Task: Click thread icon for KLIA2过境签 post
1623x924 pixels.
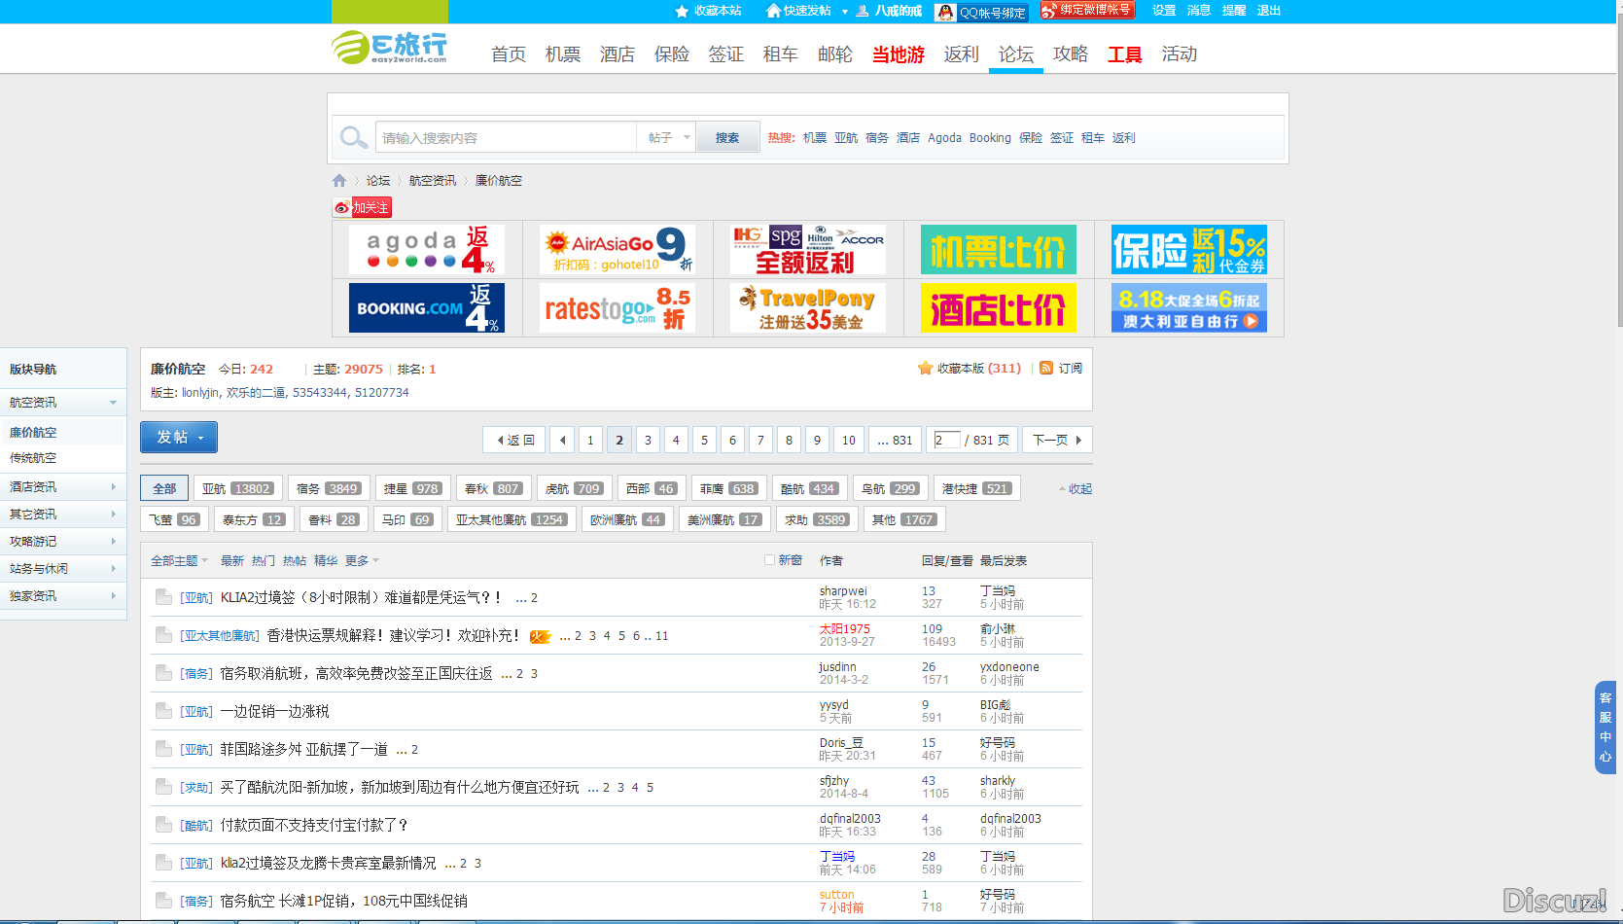Action: [x=163, y=596]
